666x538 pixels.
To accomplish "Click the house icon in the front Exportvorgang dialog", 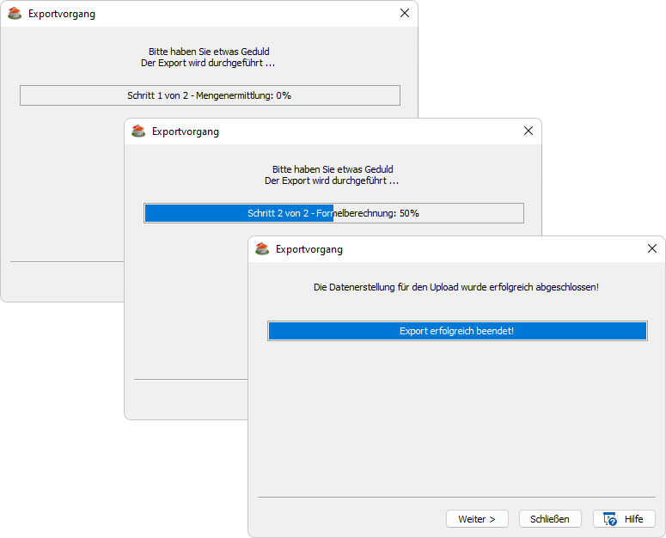I will (262, 249).
